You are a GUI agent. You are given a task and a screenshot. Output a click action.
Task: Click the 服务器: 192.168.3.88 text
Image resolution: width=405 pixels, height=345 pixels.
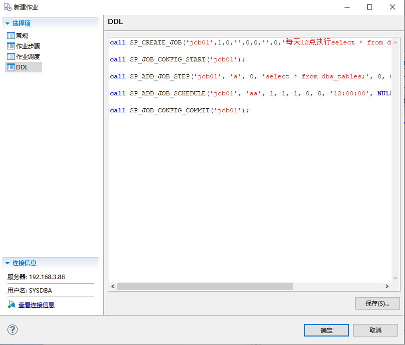tap(36, 277)
